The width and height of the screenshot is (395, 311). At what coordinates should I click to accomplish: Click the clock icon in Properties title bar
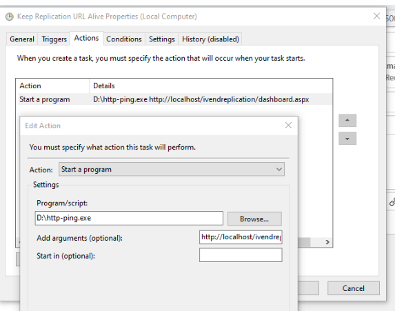click(x=10, y=17)
